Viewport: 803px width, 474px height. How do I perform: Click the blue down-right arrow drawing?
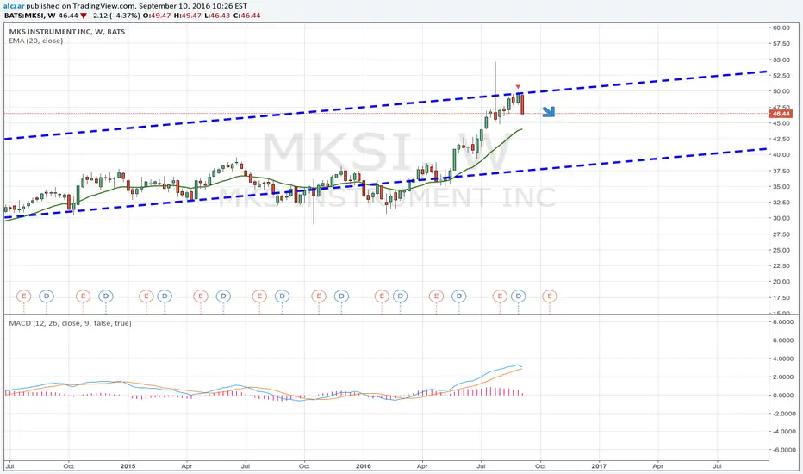tap(549, 112)
